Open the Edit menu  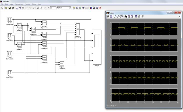point(7,4)
